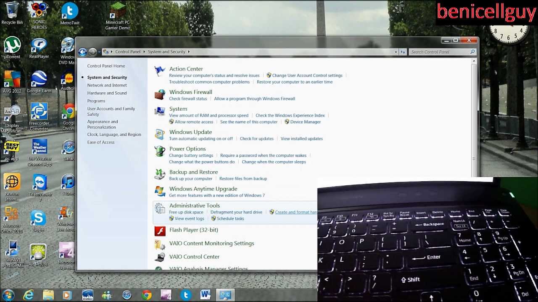This screenshot has width=538, height=302.
Task: Select Appearance and Personalization category
Action: 103,124
